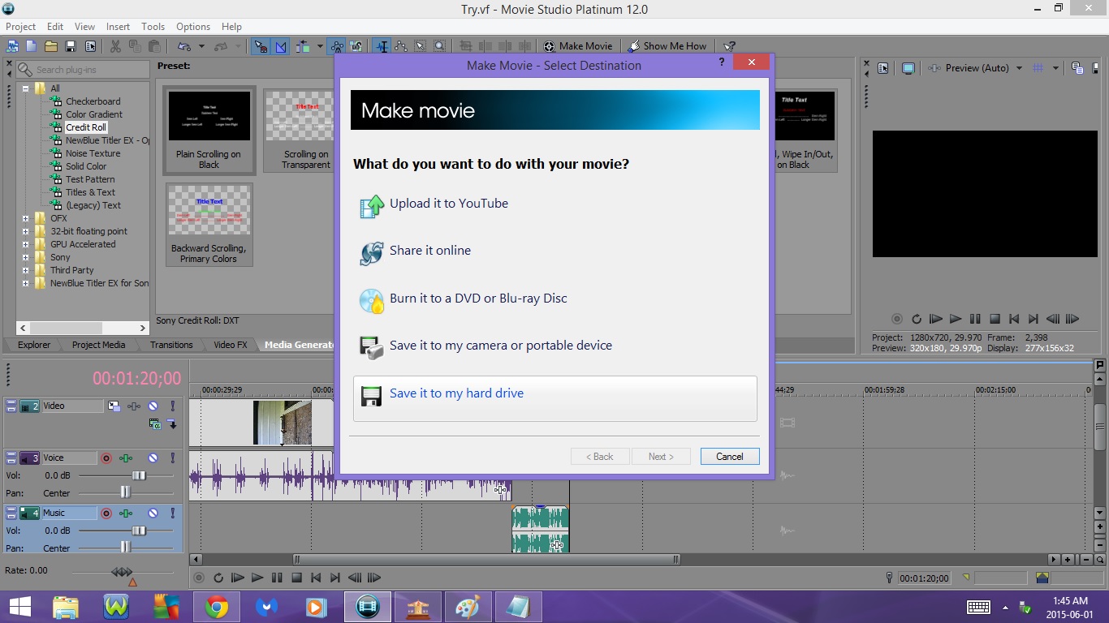Switch to the Explorer tab
Screen dimensions: 1109x623
[x=34, y=345]
